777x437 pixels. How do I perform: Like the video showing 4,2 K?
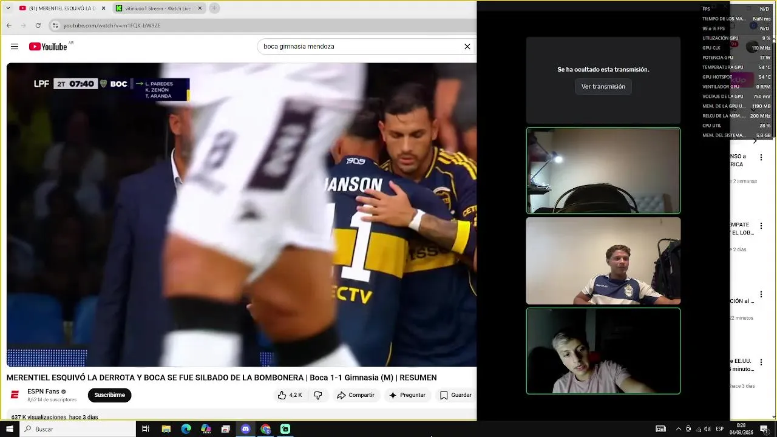click(290, 395)
